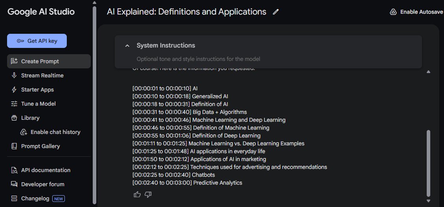Give the response a thumbs down
The height and width of the screenshot is (207, 444).
(148, 194)
